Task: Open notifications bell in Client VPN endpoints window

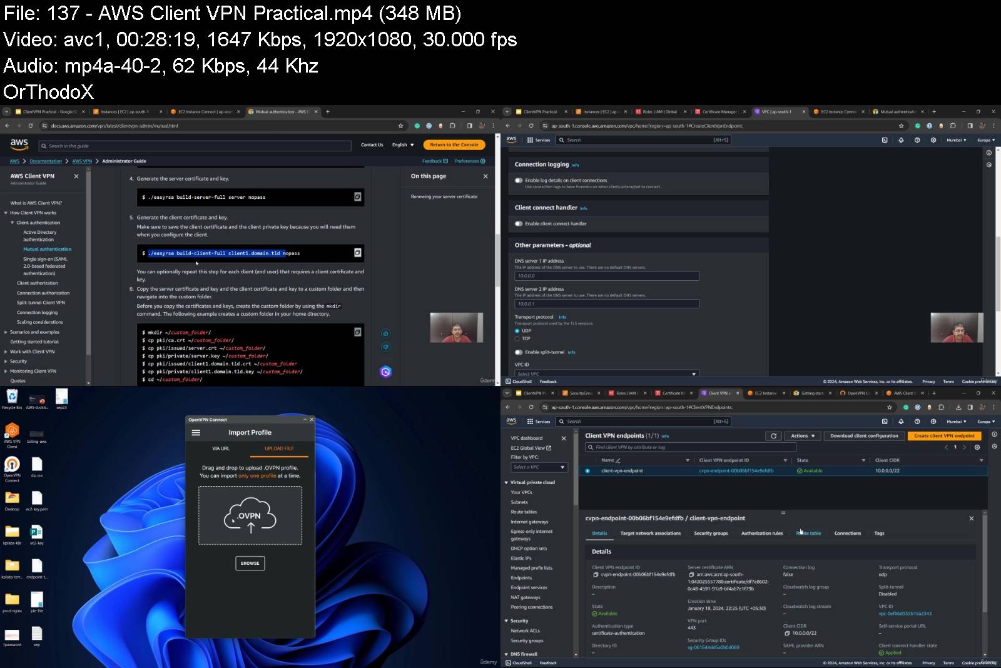Action: pos(901,422)
